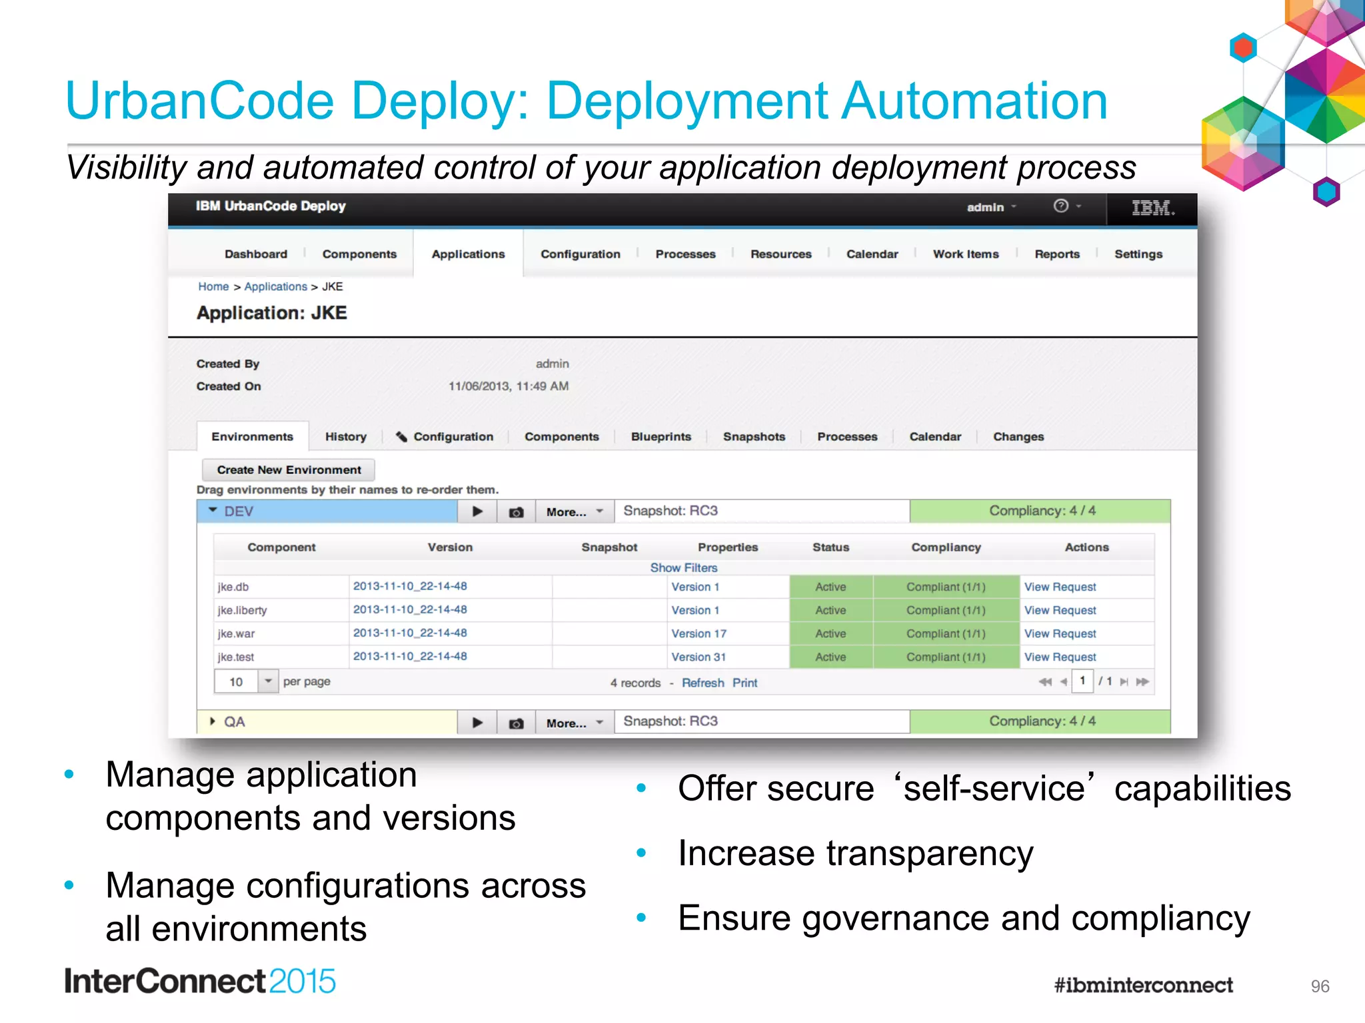Click View Request for jke.test
1365x1023 pixels.
[1060, 657]
